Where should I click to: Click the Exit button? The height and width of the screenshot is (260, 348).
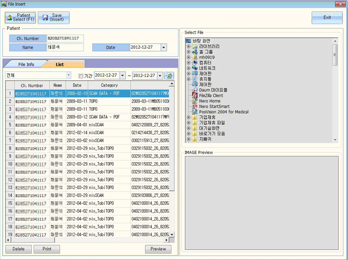pyautogui.click(x=327, y=17)
